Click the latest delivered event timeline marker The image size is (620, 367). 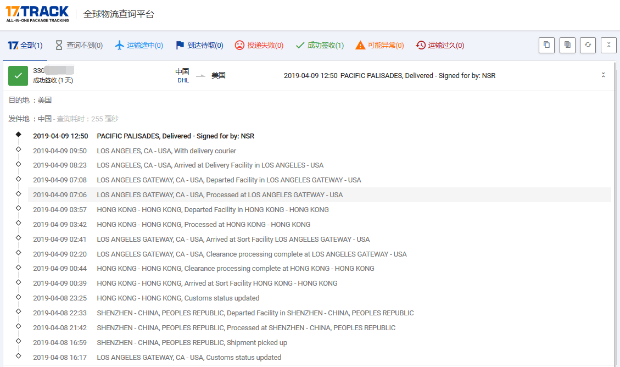(x=19, y=135)
